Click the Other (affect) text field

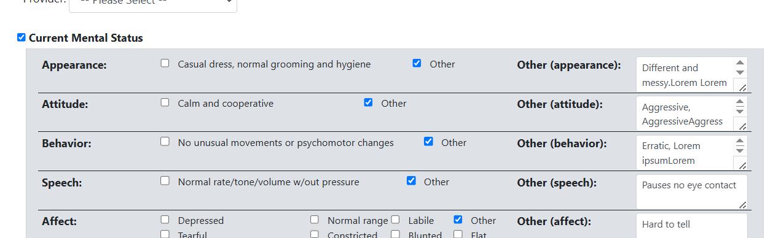click(692, 226)
